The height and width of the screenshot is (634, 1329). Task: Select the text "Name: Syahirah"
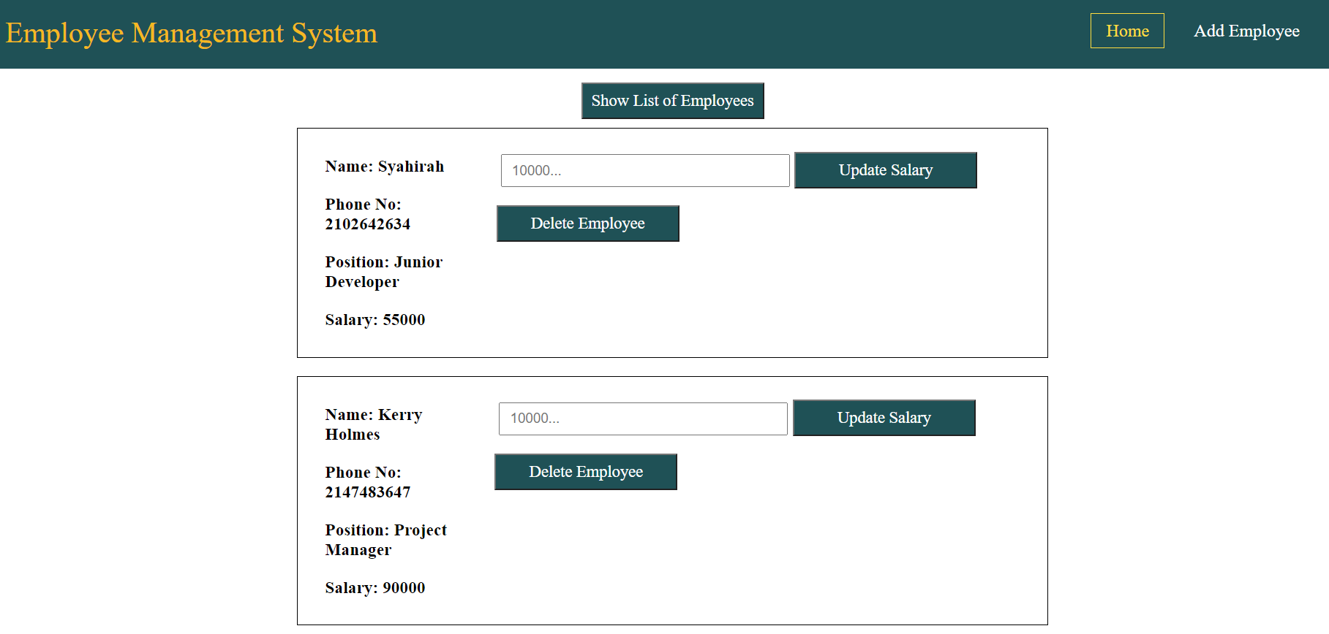click(385, 167)
